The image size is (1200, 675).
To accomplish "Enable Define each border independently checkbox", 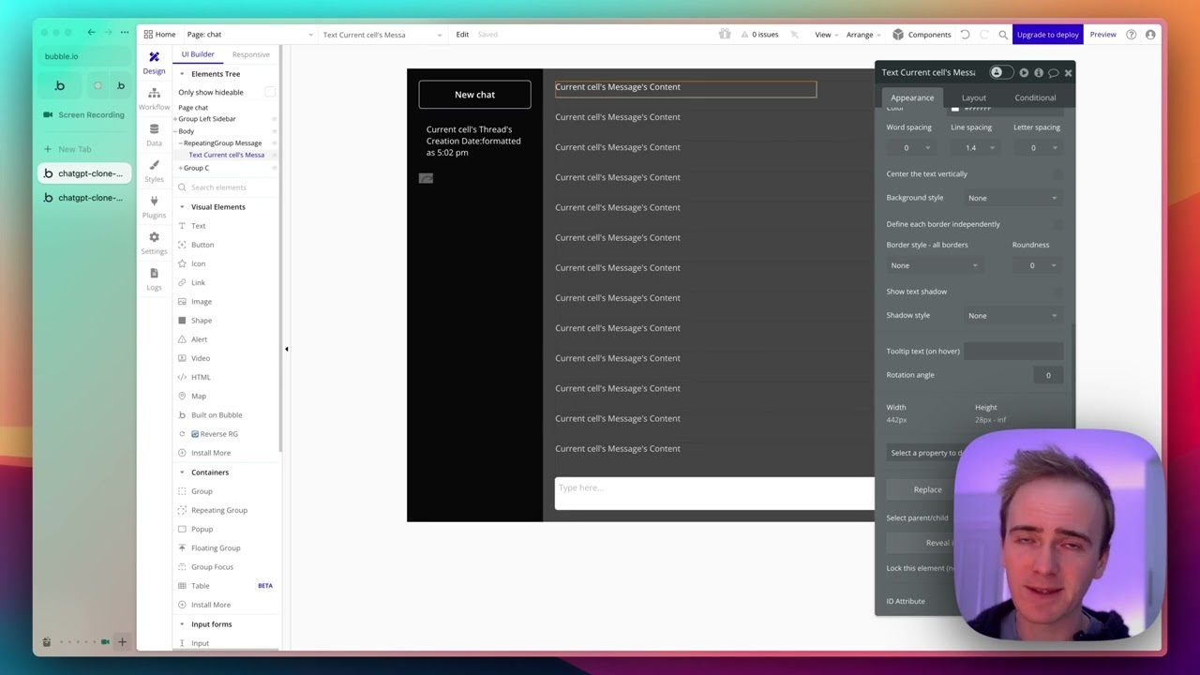I will pyautogui.click(x=1057, y=224).
